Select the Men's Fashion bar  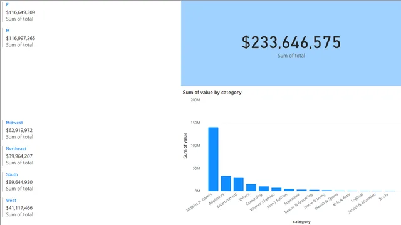click(289, 190)
